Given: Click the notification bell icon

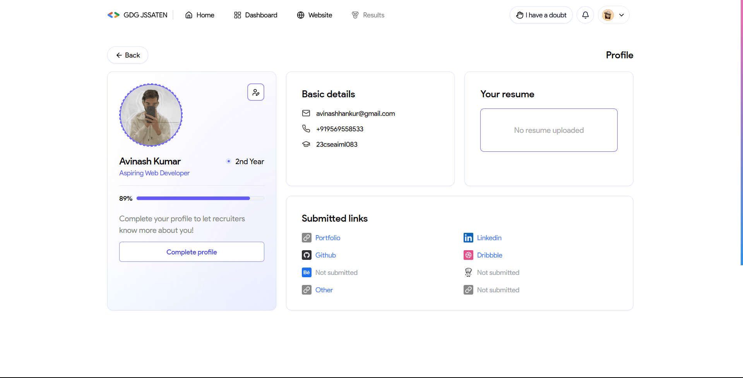Looking at the screenshot, I should 585,15.
